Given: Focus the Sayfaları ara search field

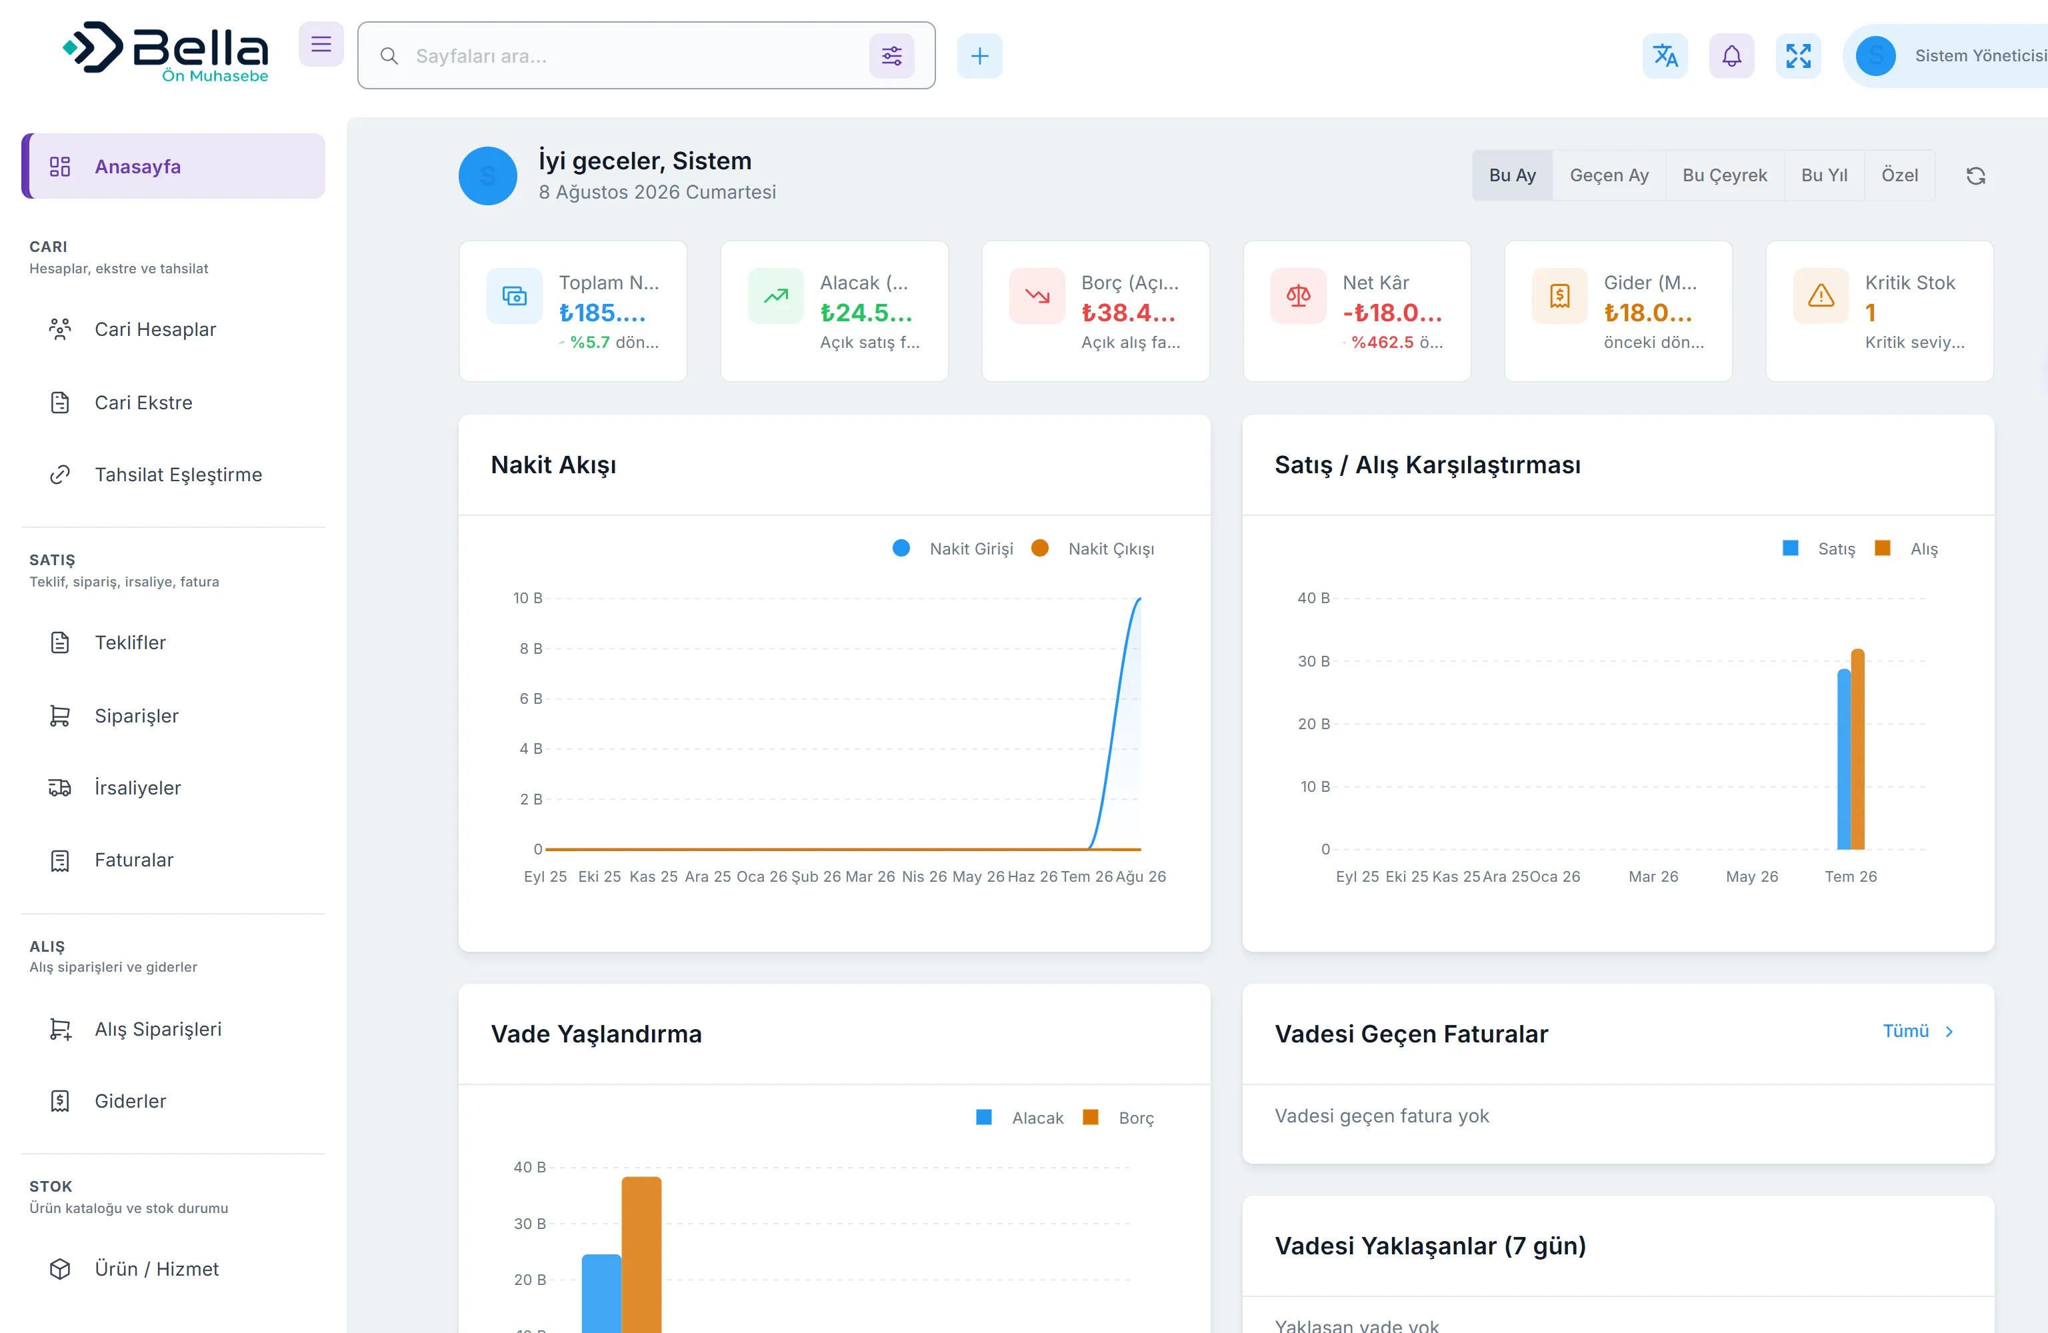Looking at the screenshot, I should 637,56.
